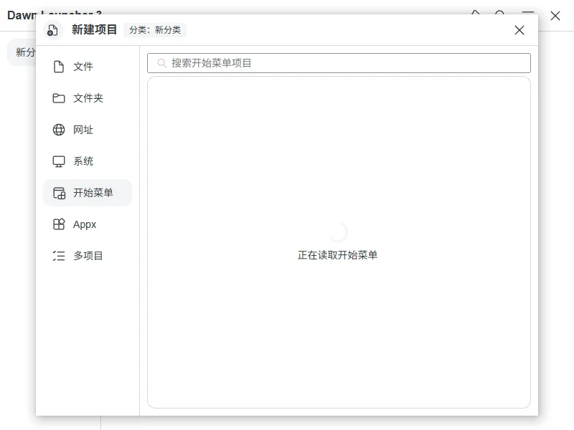Close the 新建项目 dialog

coord(519,30)
